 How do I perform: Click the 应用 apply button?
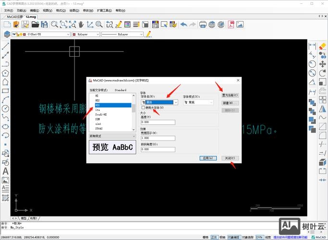[x=207, y=158]
